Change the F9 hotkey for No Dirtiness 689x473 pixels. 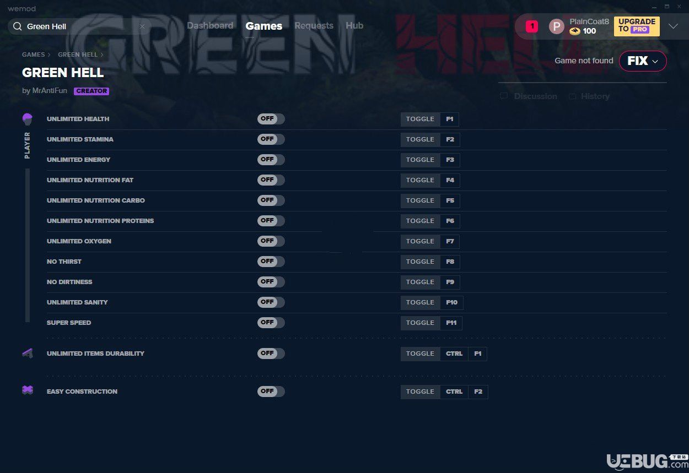pos(450,282)
